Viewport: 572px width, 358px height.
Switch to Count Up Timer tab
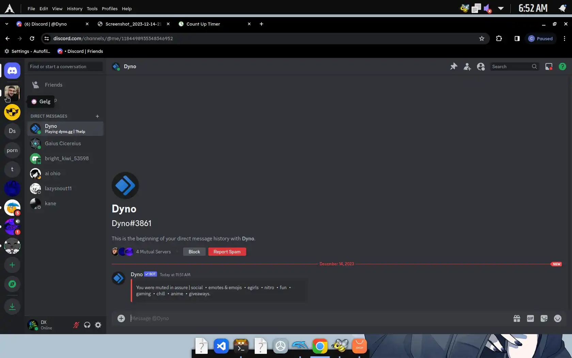pyautogui.click(x=215, y=24)
